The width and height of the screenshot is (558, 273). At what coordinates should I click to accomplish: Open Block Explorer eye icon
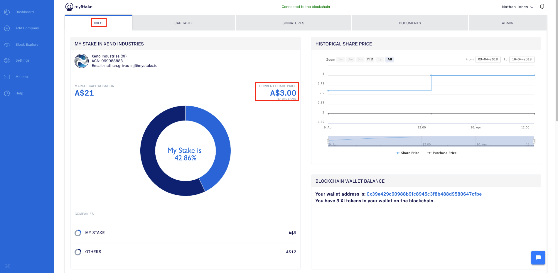tap(7, 45)
